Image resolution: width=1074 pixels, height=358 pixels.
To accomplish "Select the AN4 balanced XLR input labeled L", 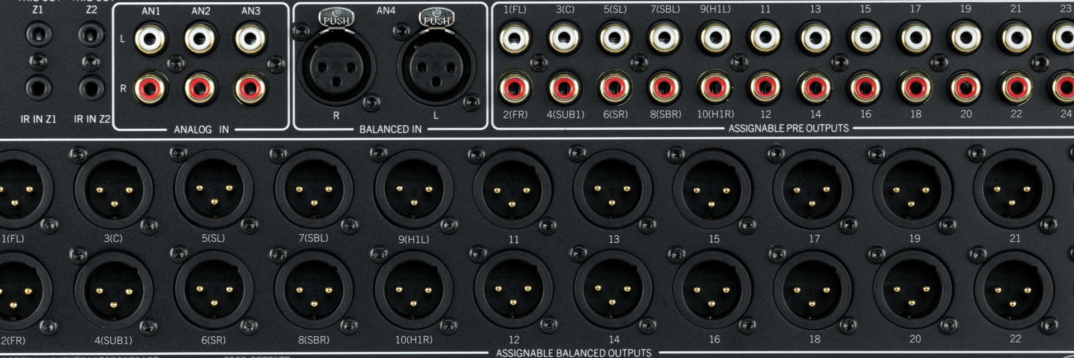I will click(436, 67).
